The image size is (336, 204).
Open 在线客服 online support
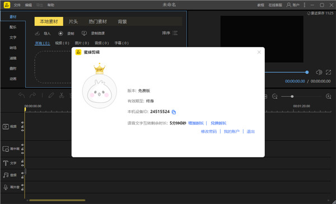(x=276, y=5)
